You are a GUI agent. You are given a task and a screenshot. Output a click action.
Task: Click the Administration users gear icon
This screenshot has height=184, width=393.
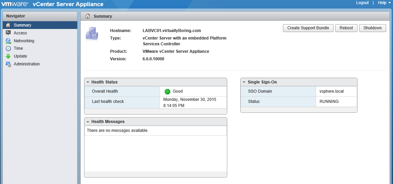pyautogui.click(x=8, y=64)
